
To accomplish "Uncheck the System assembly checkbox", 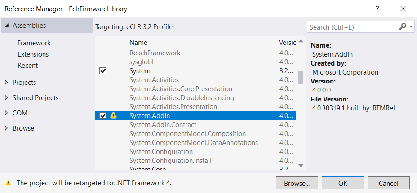I will (103, 71).
